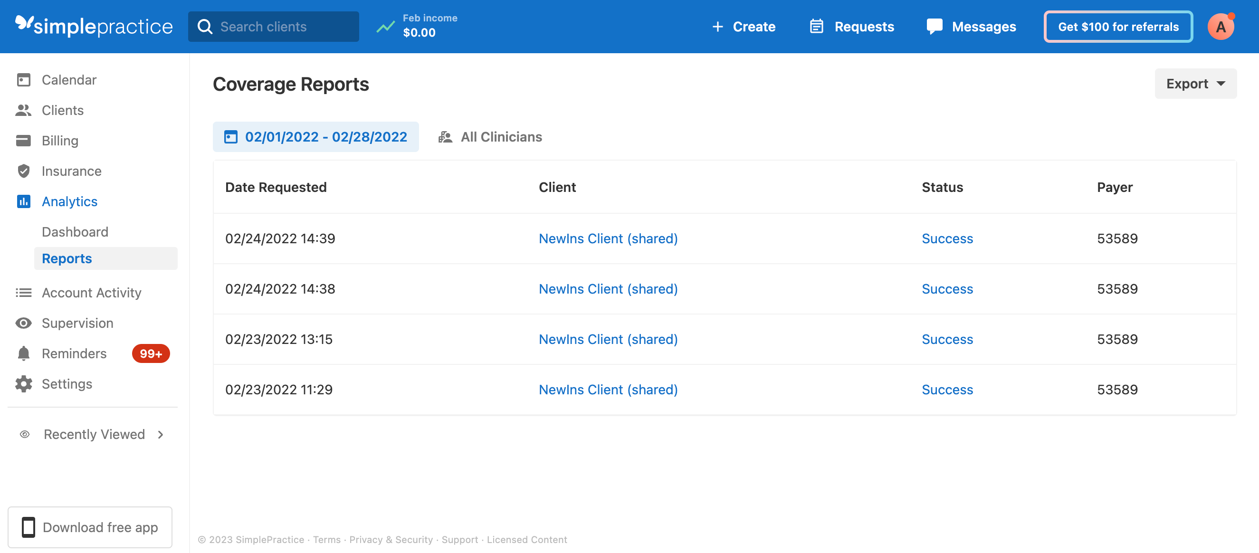This screenshot has width=1259, height=553.
Task: Click the Supervision eye icon
Action: pyautogui.click(x=23, y=323)
